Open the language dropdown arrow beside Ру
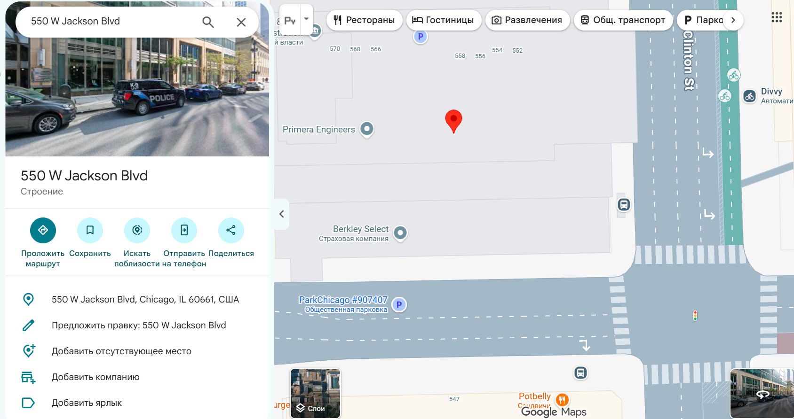794x419 pixels. [x=306, y=19]
